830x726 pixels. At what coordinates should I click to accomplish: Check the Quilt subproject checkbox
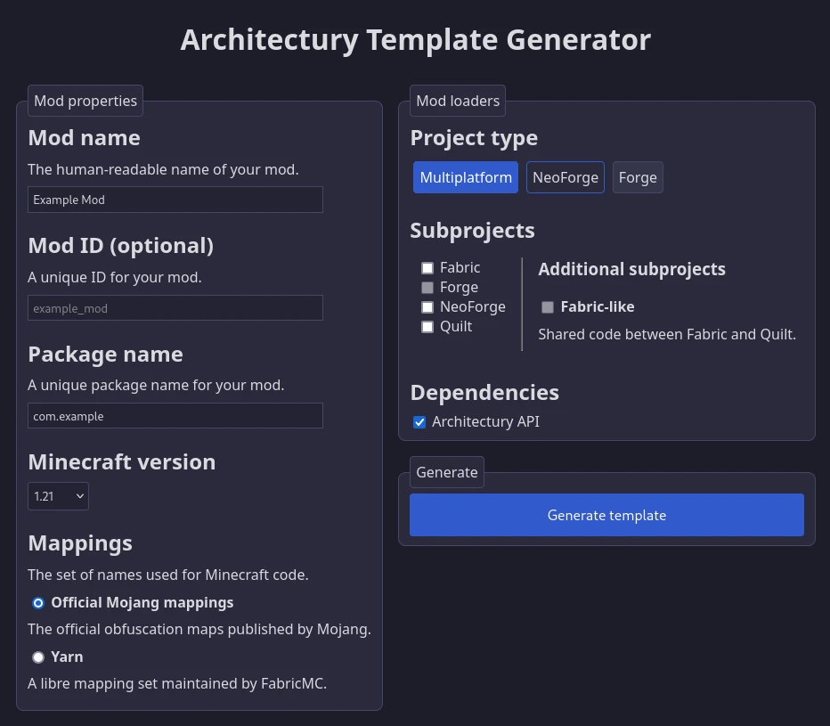(427, 327)
